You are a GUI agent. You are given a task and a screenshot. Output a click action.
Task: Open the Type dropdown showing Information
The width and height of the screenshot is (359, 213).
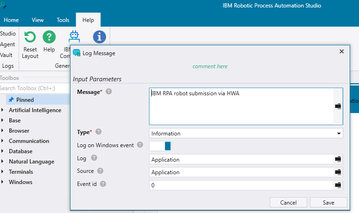(246, 134)
